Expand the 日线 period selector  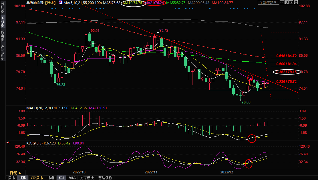tap(15, 173)
